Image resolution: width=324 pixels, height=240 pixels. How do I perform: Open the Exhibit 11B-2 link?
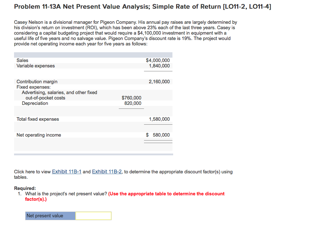(x=107, y=172)
